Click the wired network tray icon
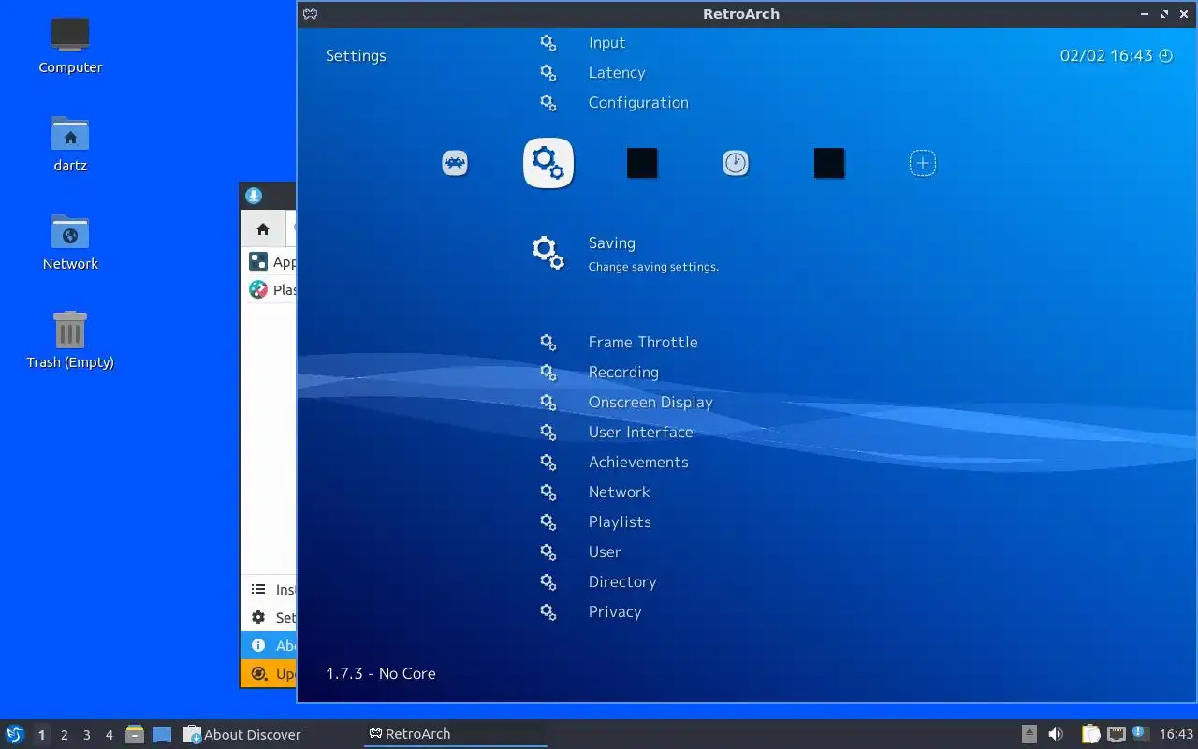Image resolution: width=1198 pixels, height=749 pixels. pyautogui.click(x=1116, y=734)
